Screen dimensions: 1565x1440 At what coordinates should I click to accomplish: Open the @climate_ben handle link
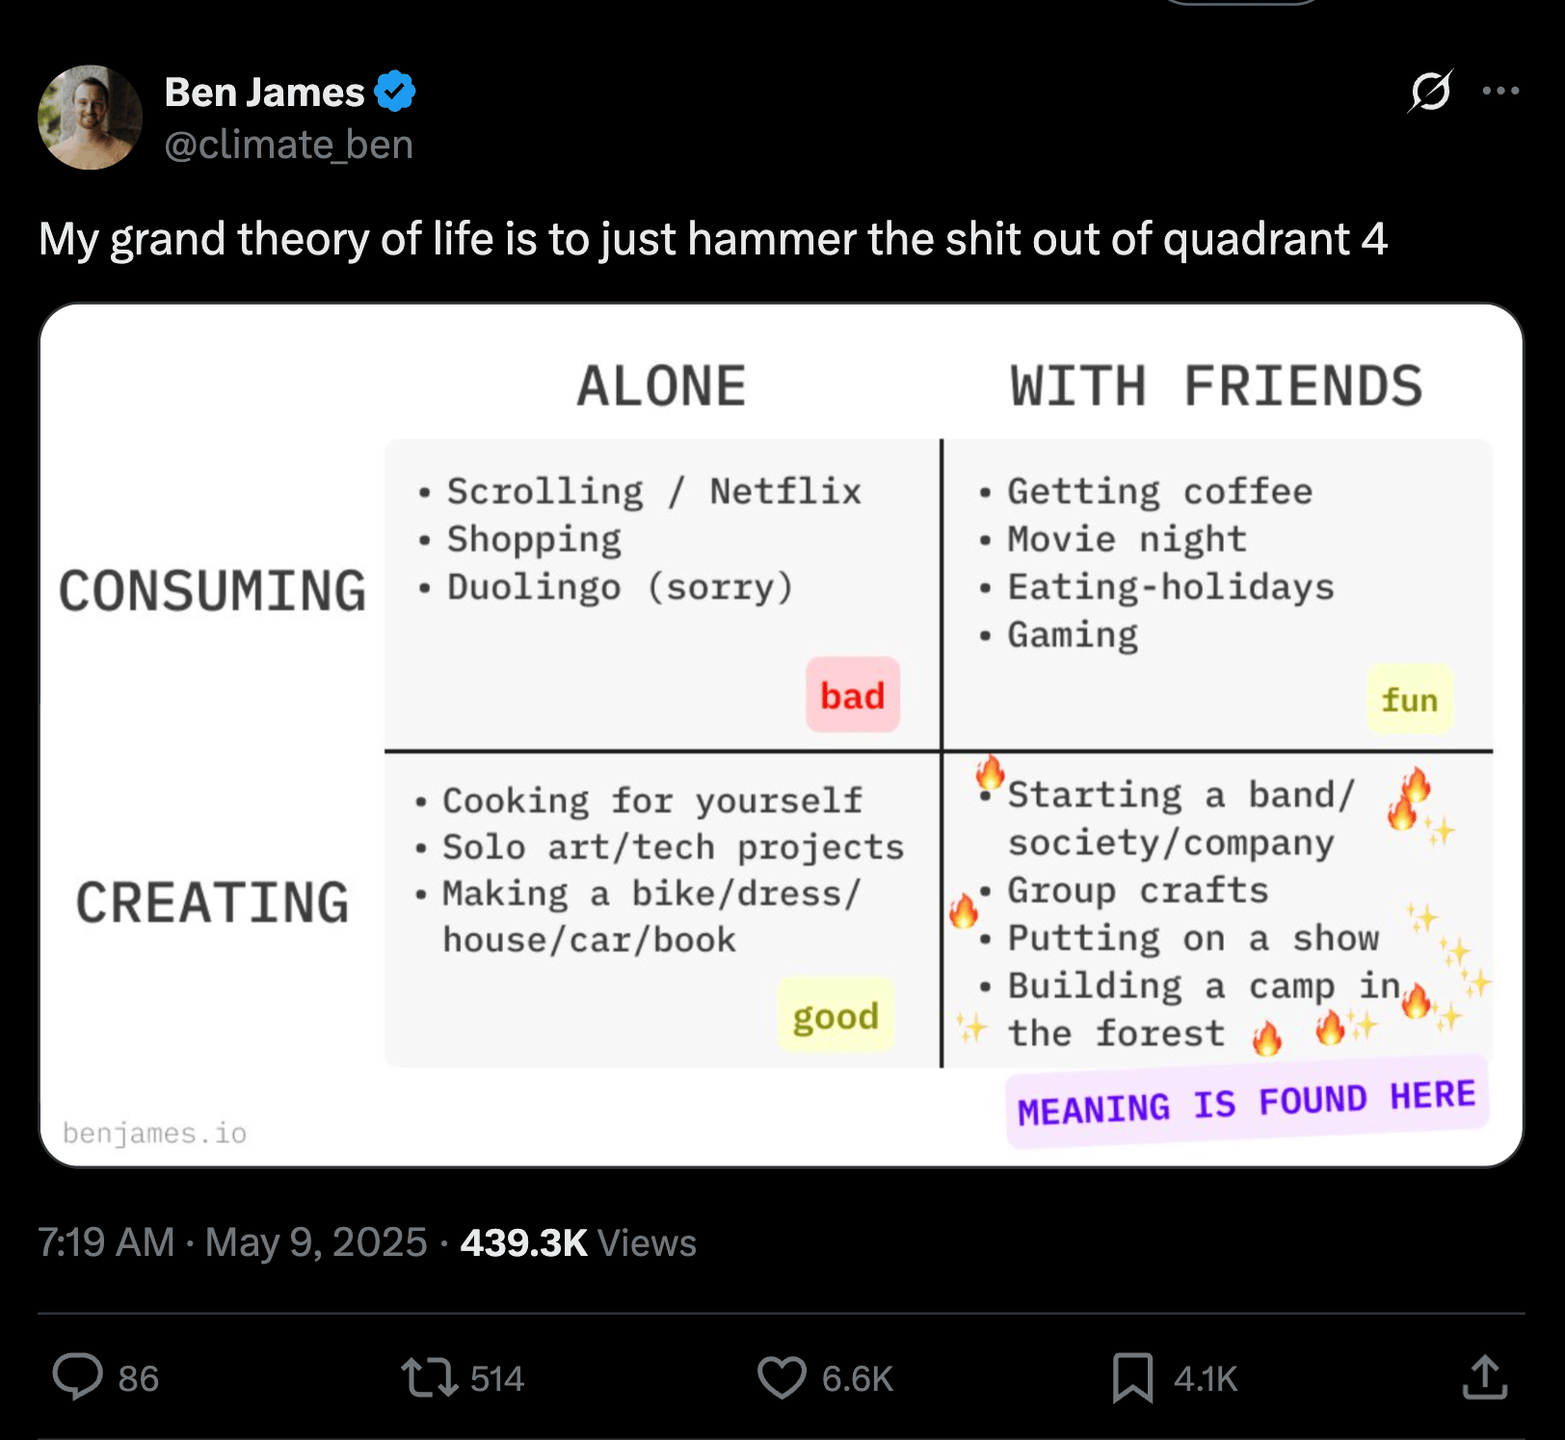click(x=288, y=145)
